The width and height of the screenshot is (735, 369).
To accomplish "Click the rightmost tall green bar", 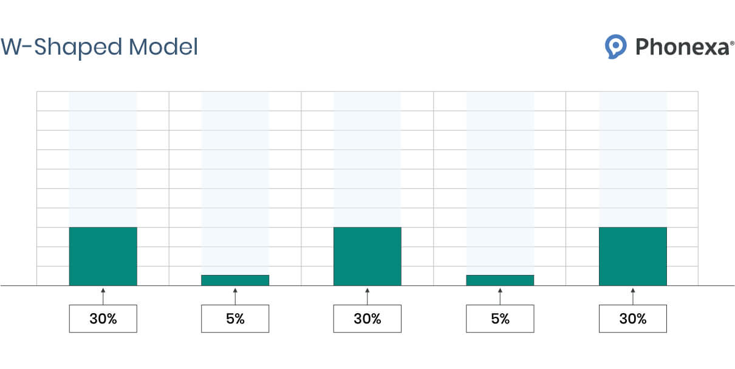I will coord(632,256).
